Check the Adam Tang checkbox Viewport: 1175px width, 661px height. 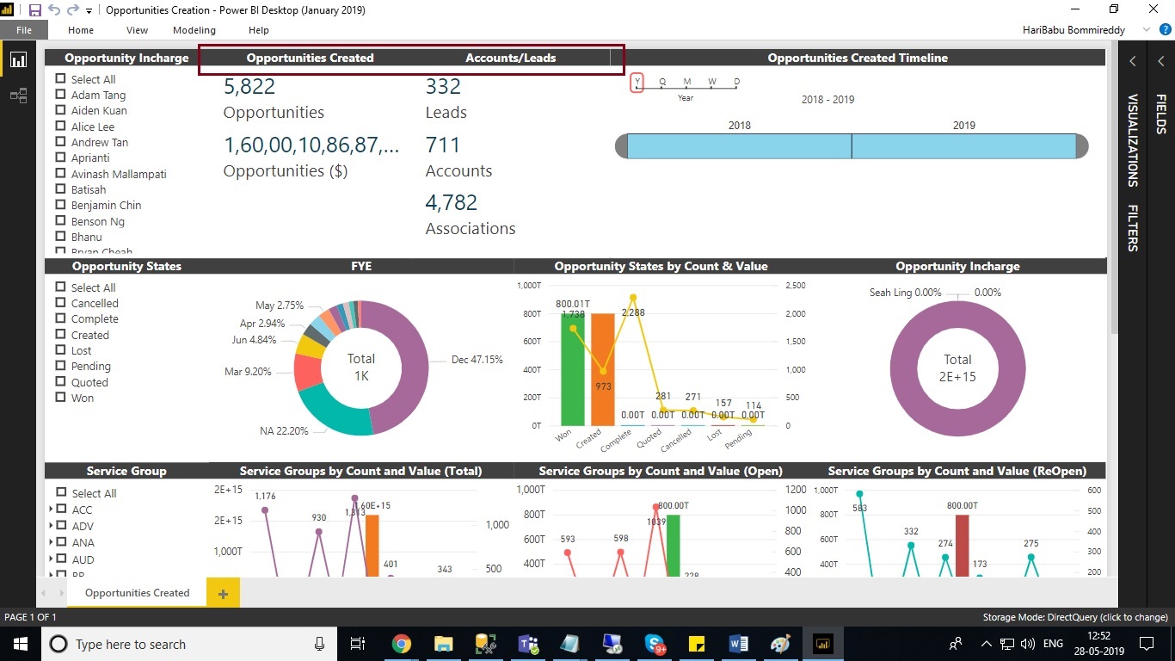[x=61, y=95]
